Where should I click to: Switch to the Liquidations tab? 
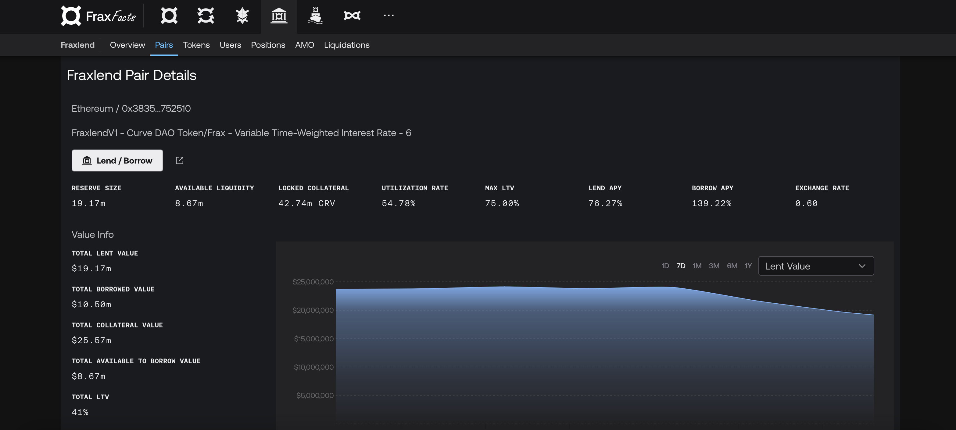tap(347, 45)
